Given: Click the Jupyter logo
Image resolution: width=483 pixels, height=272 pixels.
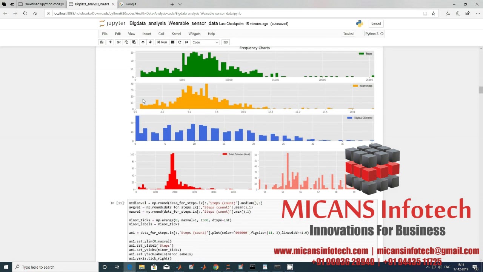Looking at the screenshot, I should pyautogui.click(x=112, y=23).
